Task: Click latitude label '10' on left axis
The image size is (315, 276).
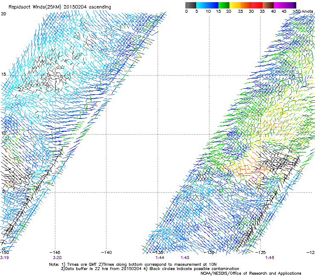Action: coord(3,133)
